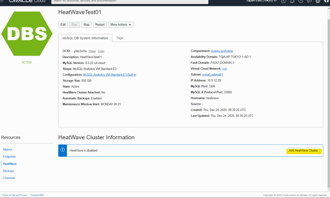330x198 pixels.
Task: Click Add HeatWave Cluster button
Action: pyautogui.click(x=303, y=150)
